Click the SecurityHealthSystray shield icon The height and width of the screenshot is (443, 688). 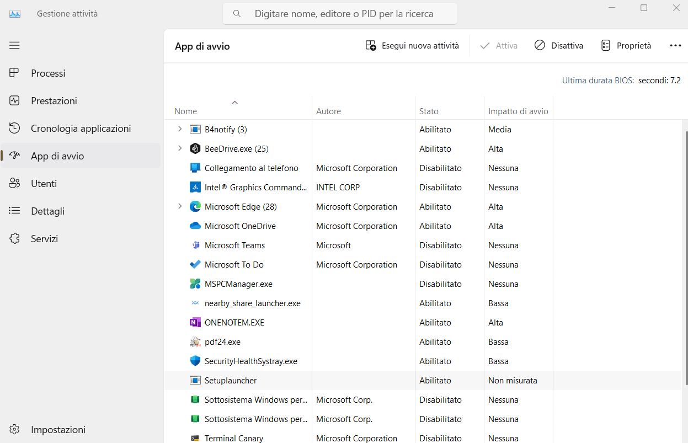coord(195,361)
